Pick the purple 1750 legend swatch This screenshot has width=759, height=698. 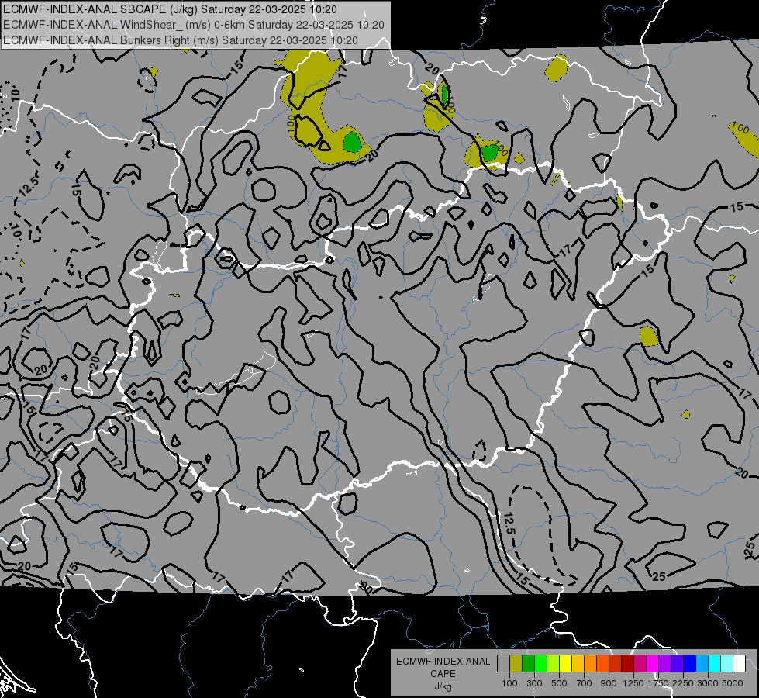point(665,664)
